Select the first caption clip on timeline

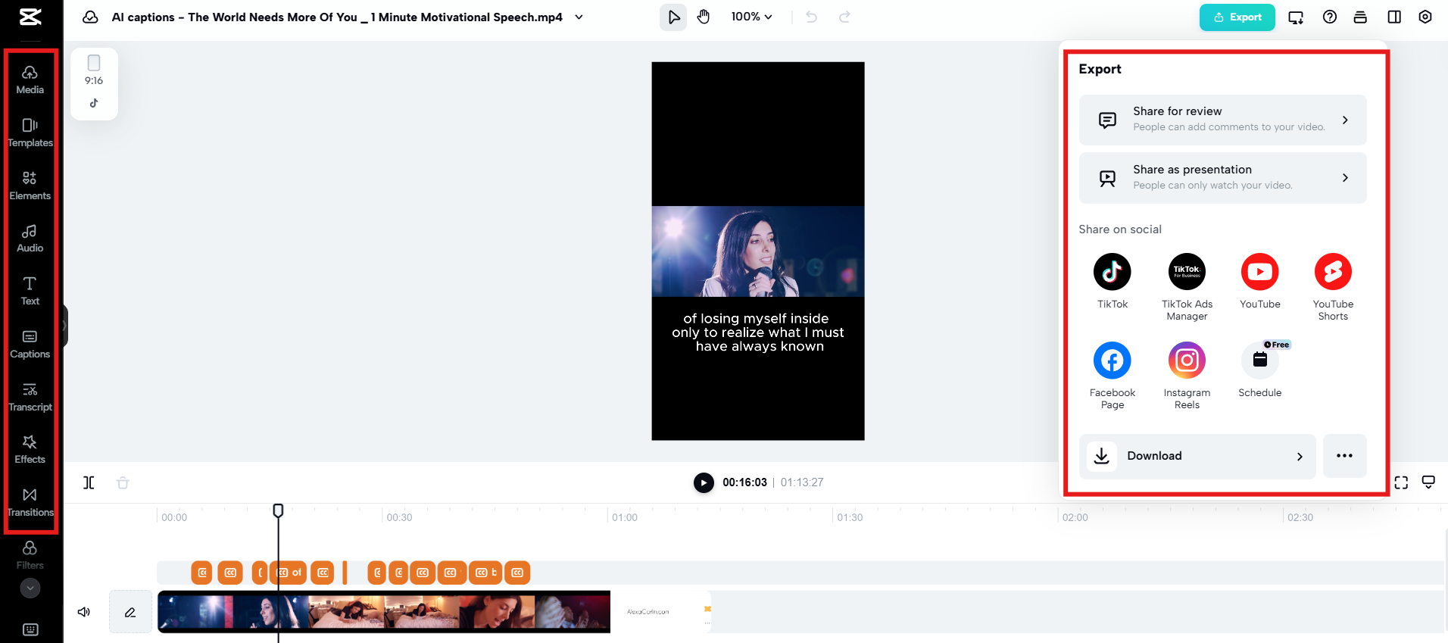tap(201, 573)
